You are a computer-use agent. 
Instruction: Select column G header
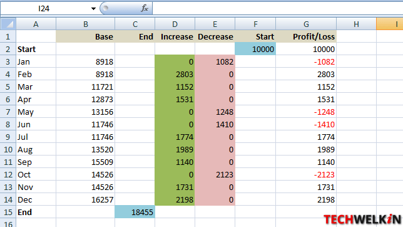(306, 24)
